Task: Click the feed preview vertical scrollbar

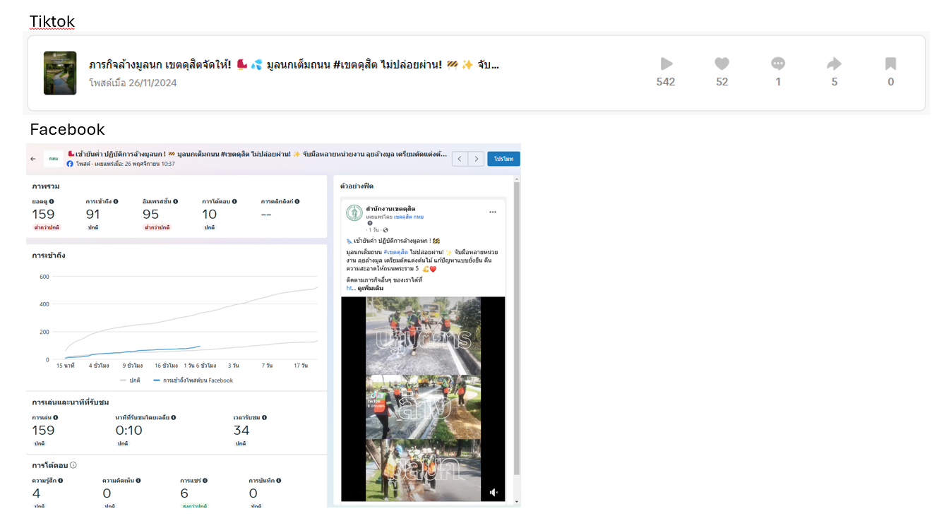Action: pyautogui.click(x=517, y=328)
